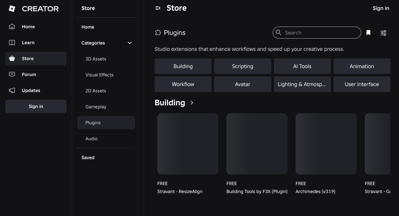Open Store Home in secondary menu
Screen dimensions: 399x216
[x=106, y=27]
